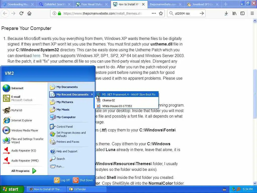Open White-House-03-177353 recent document
This screenshot has width=257, height=193.
click(127, 106)
